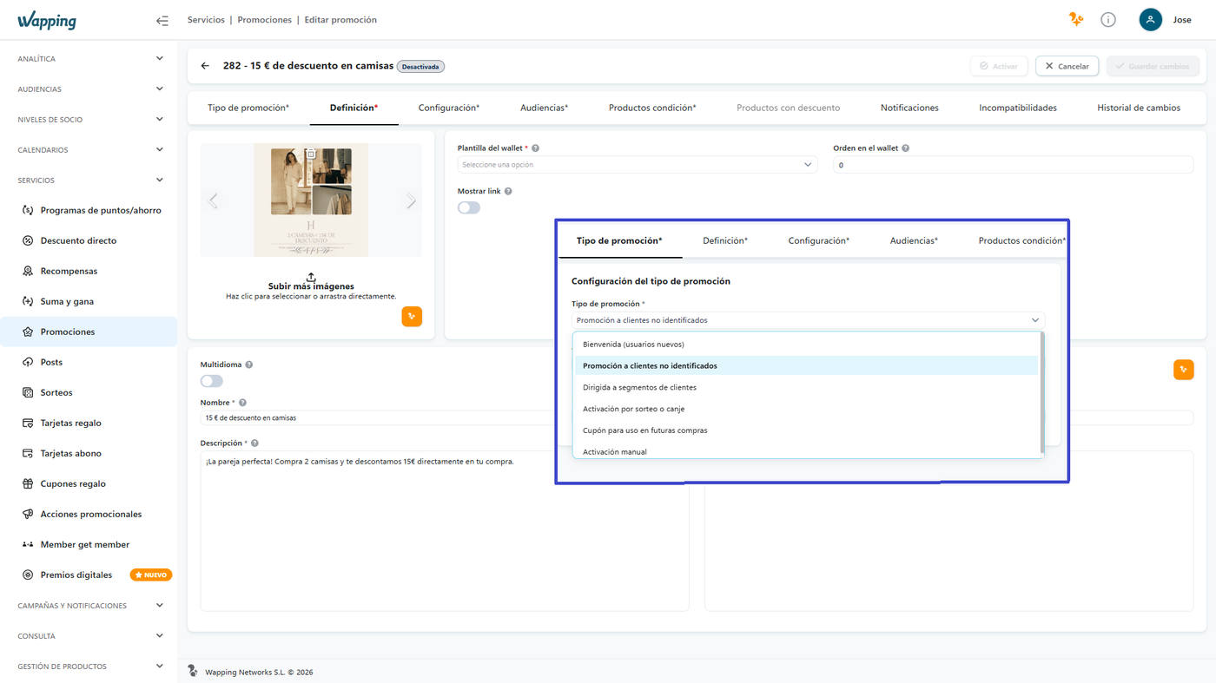This screenshot has width=1216, height=683.
Task: Open the AI sparkle assistant in header
Action: [x=1076, y=19]
